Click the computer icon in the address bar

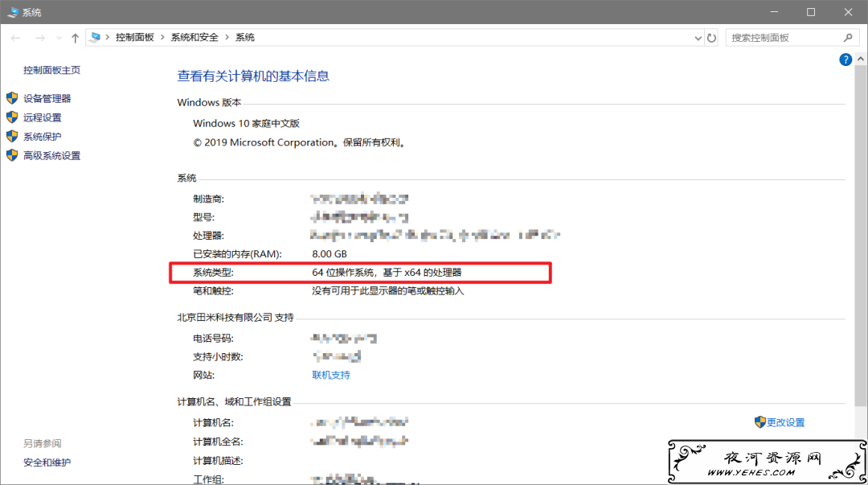95,37
